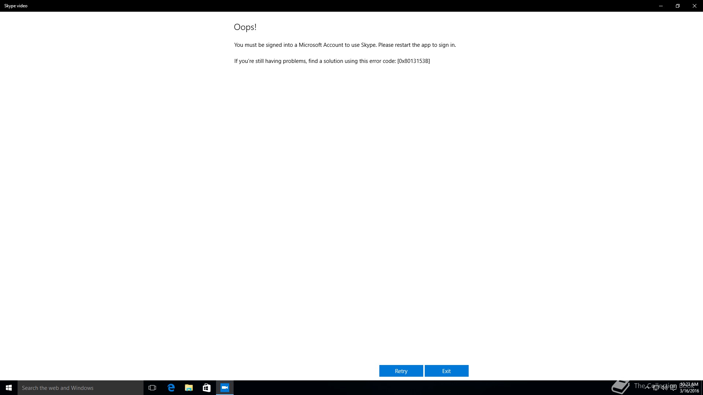Open the taskbar clock showing 10:23 AM
The width and height of the screenshot is (703, 395).
coord(689,388)
